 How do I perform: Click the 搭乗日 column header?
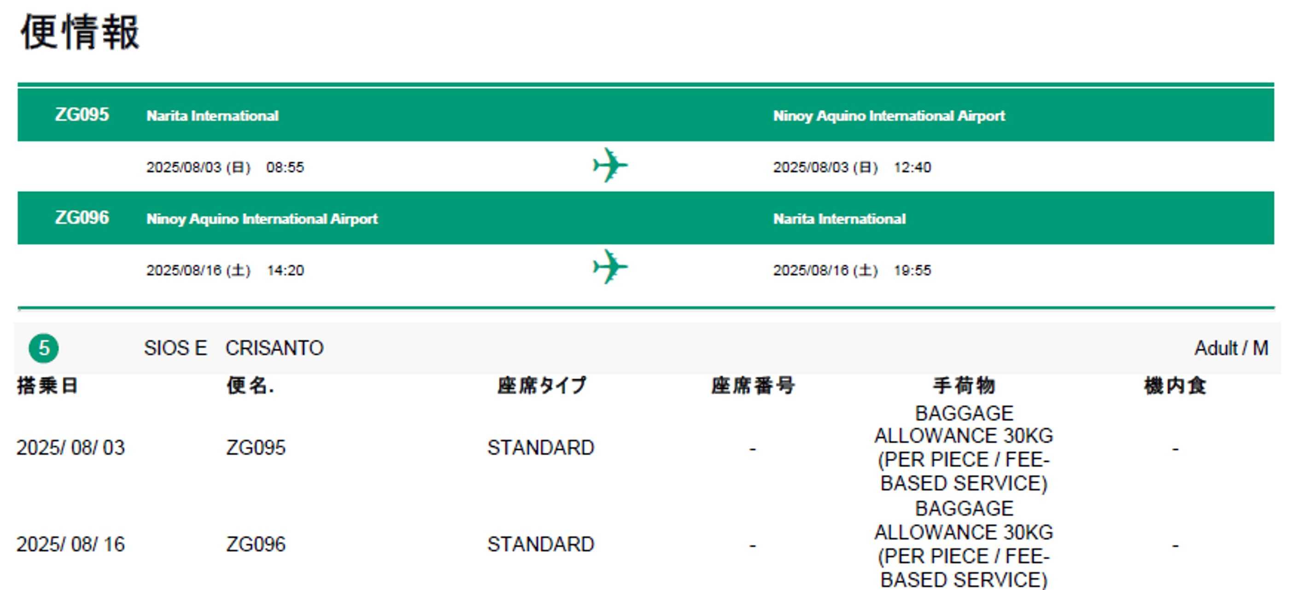click(x=47, y=386)
